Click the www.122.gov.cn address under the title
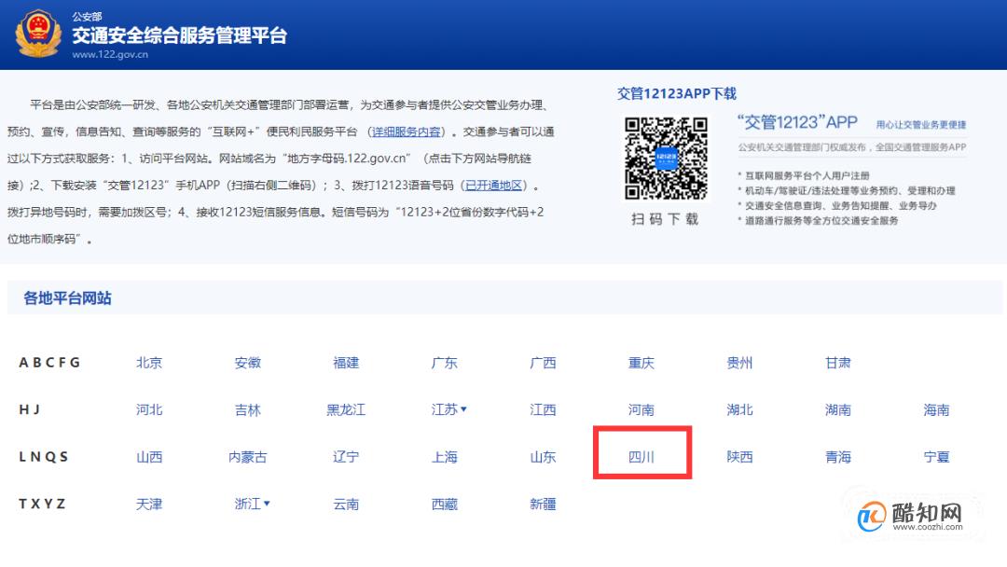This screenshot has width=1007, height=567. pos(110,55)
